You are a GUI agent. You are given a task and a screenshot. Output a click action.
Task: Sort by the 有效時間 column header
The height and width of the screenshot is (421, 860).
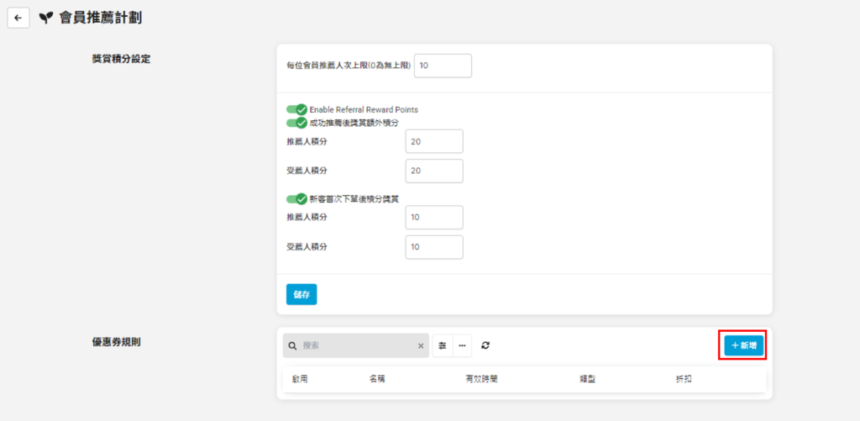point(481,380)
